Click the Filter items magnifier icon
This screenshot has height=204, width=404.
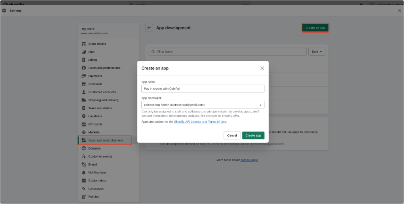(153, 52)
